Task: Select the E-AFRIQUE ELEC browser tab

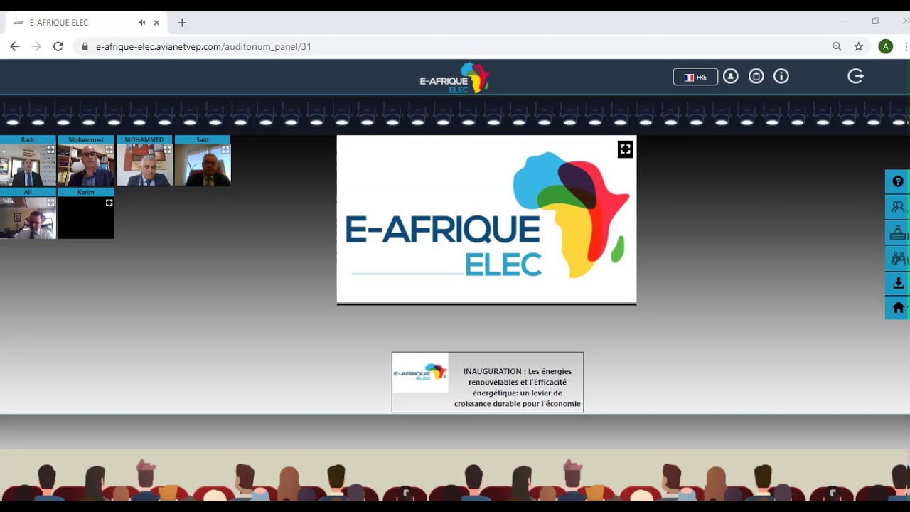Action: tap(85, 23)
